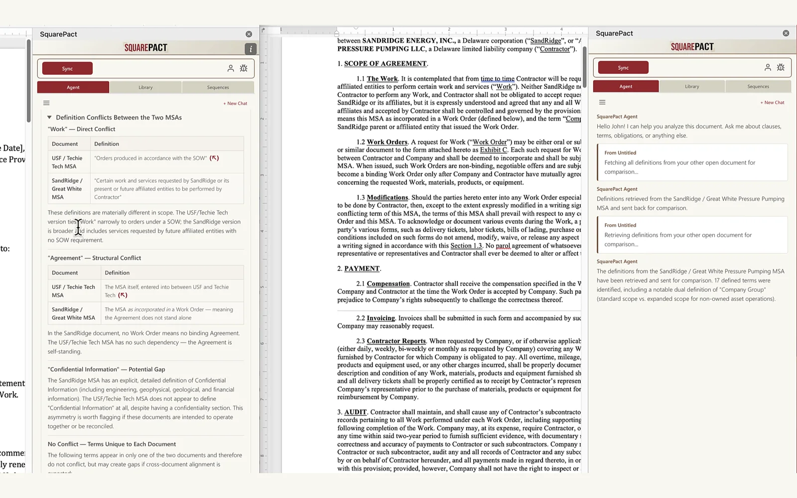797x498 pixels.
Task: Select Agent tab in right panel
Action: coord(626,86)
